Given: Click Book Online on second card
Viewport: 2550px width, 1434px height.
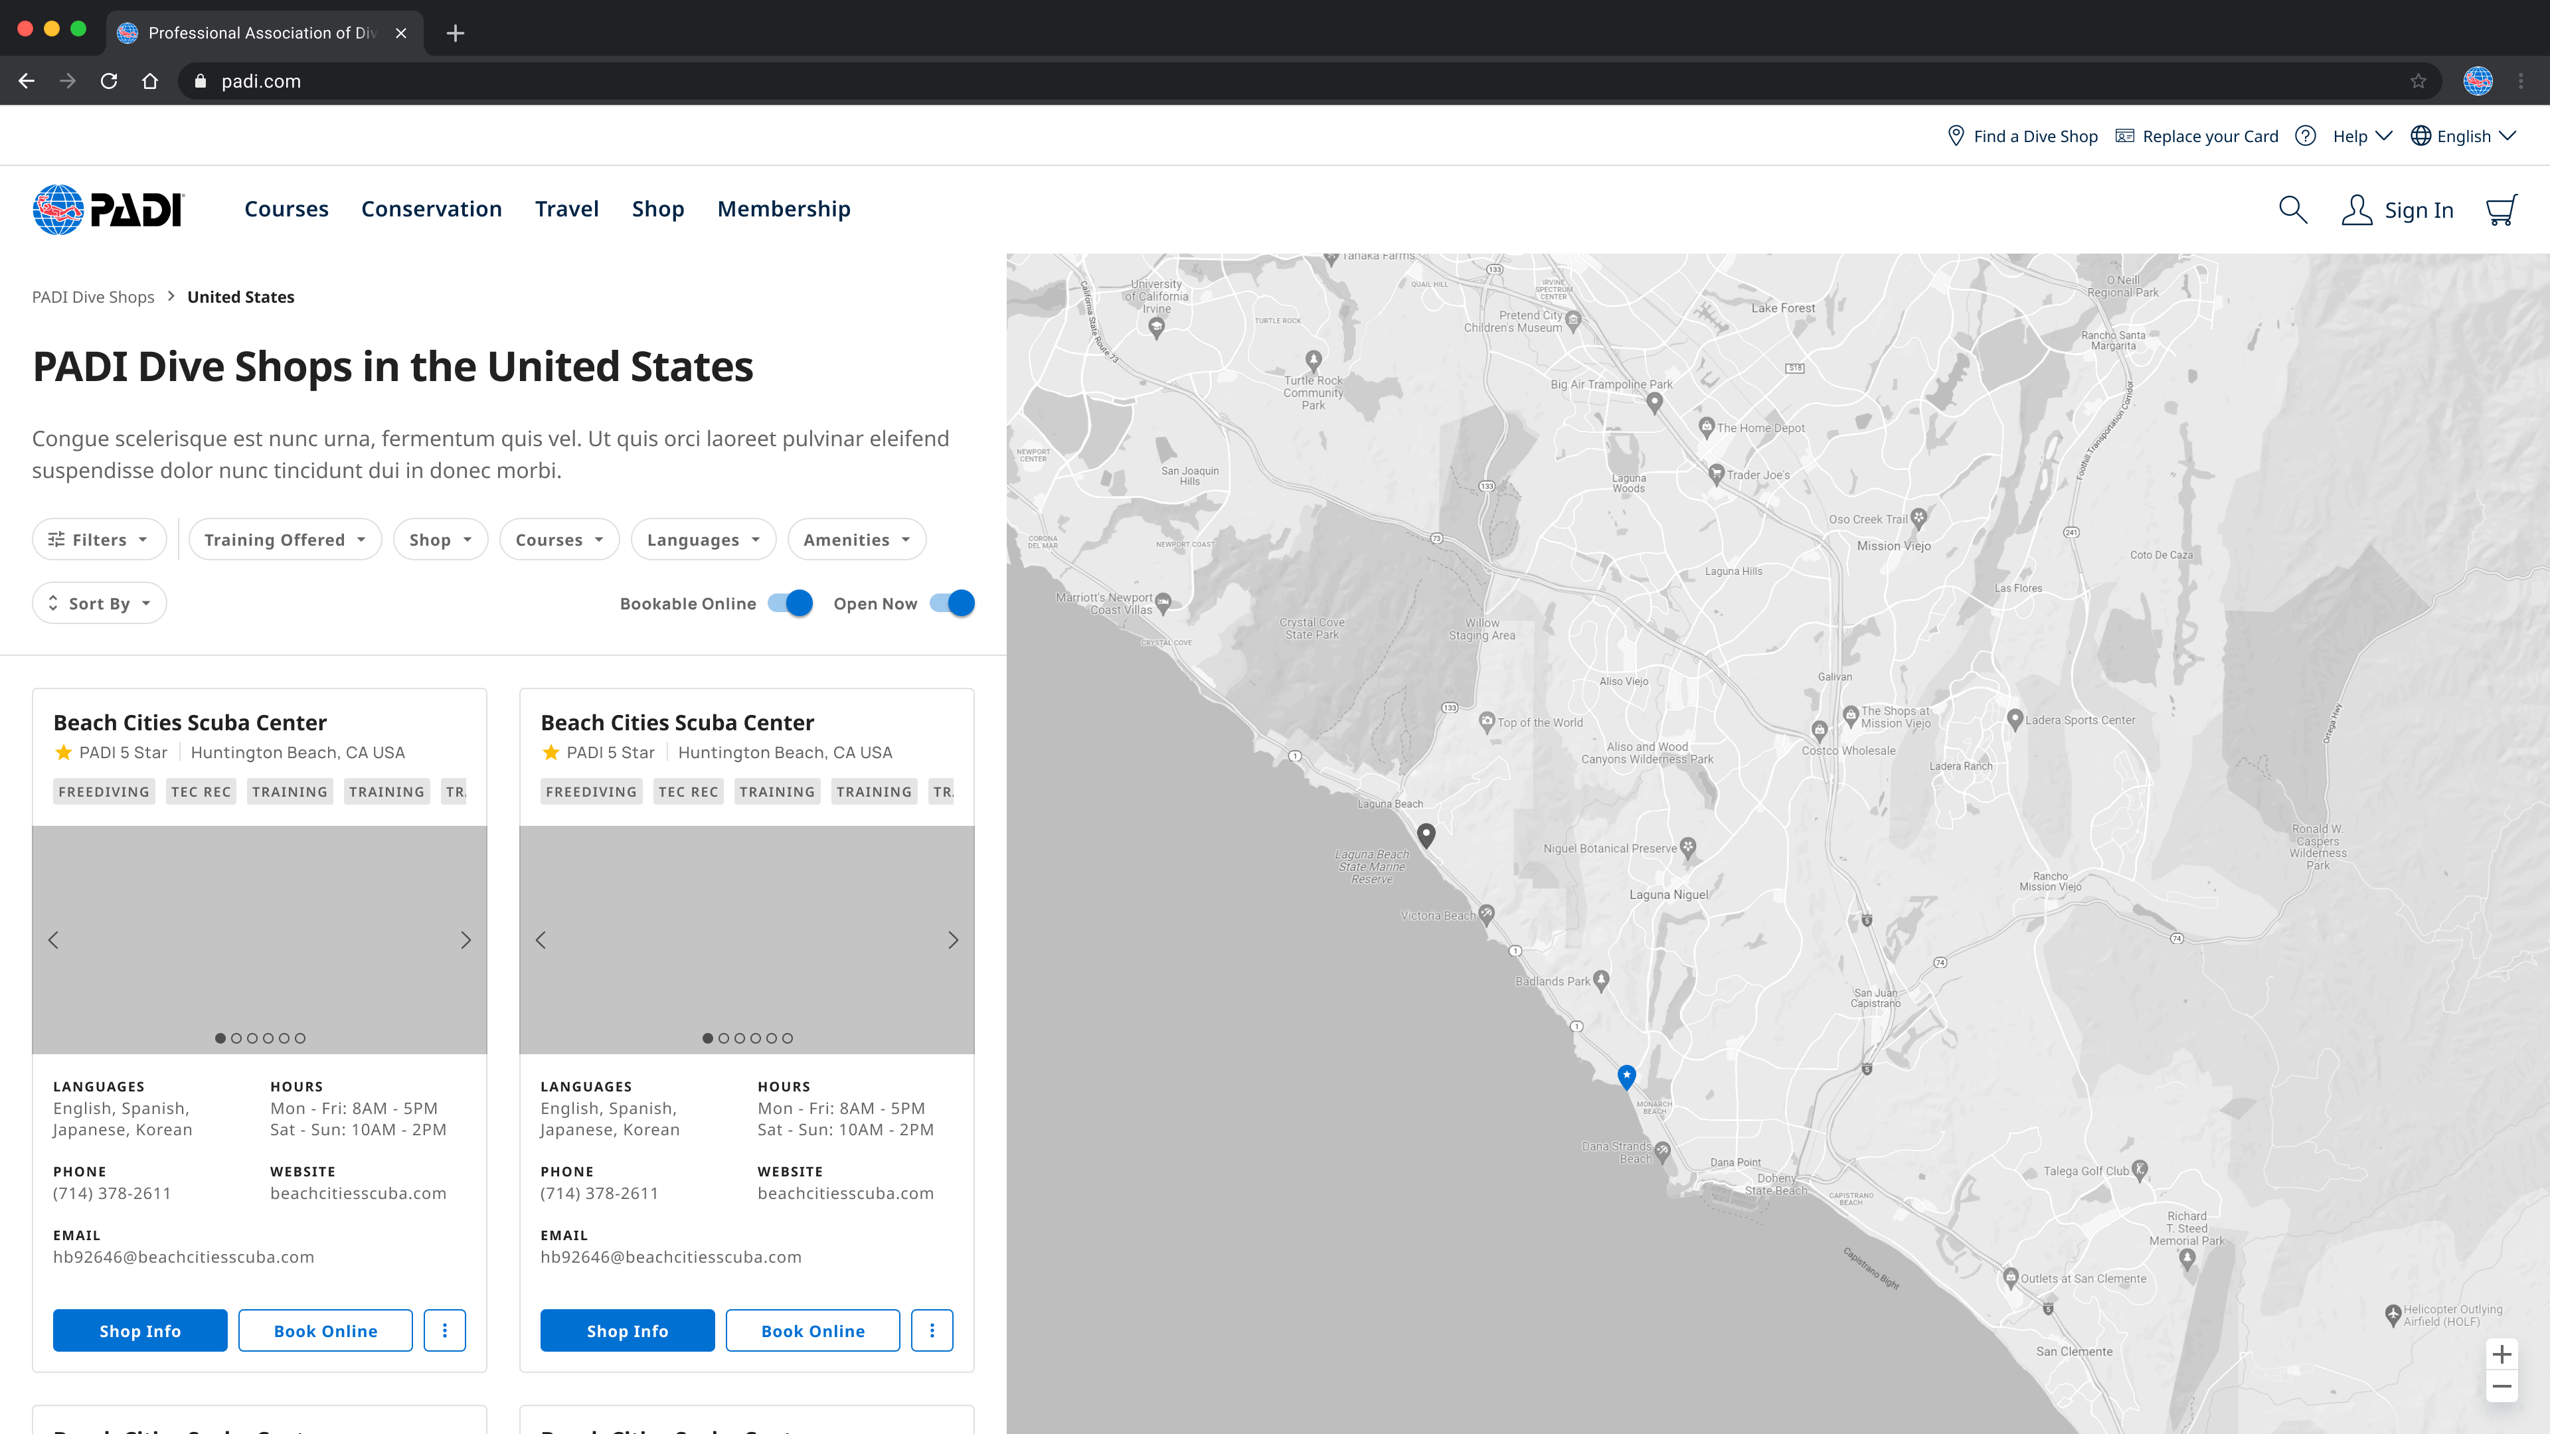Looking at the screenshot, I should pyautogui.click(x=811, y=1330).
